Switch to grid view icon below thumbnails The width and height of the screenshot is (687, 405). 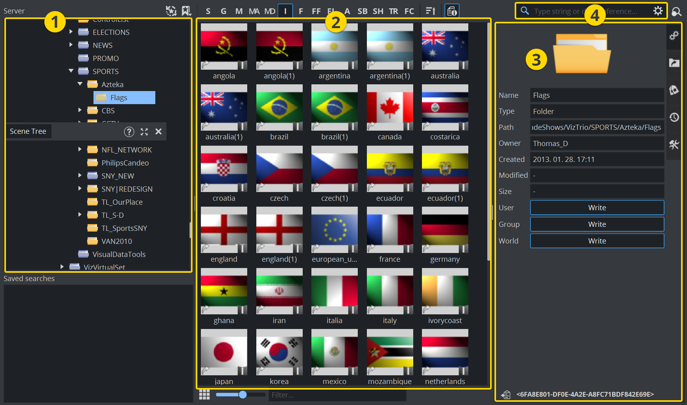pyautogui.click(x=204, y=395)
